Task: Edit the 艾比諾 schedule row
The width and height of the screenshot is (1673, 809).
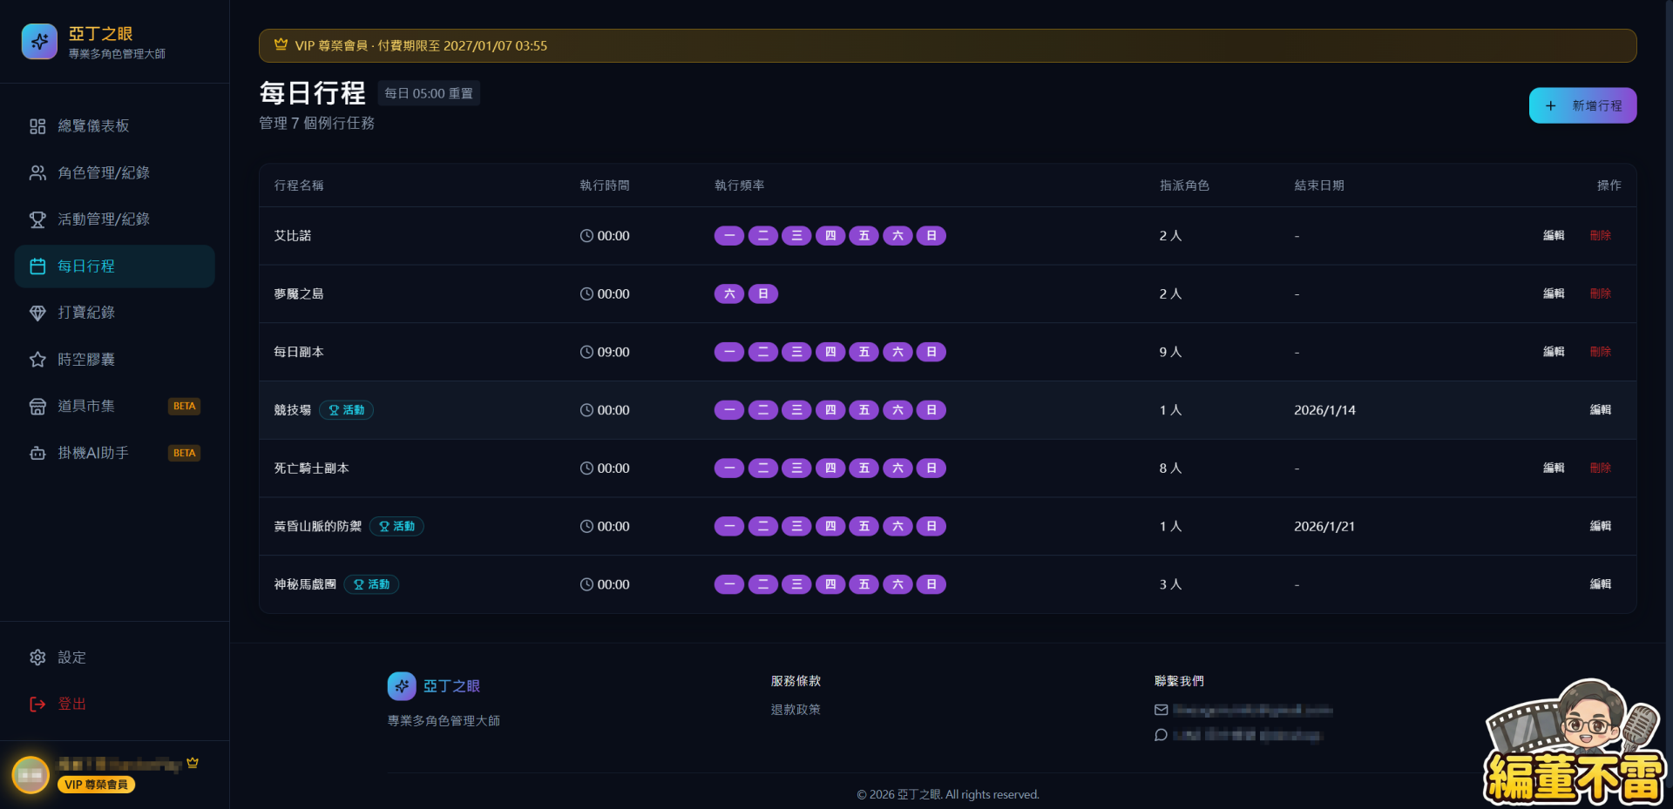Action: pyautogui.click(x=1553, y=235)
